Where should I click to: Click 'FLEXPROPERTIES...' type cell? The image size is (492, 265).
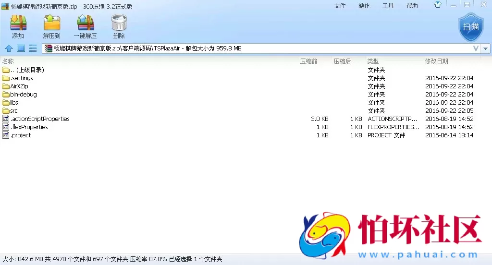pyautogui.click(x=394, y=127)
